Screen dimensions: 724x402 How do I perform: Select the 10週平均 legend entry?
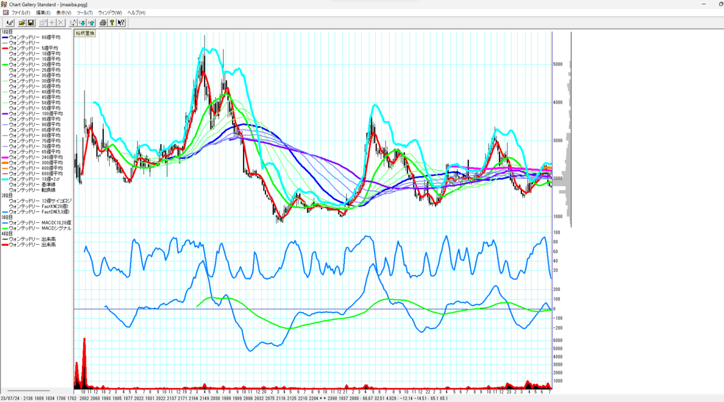click(x=36, y=54)
